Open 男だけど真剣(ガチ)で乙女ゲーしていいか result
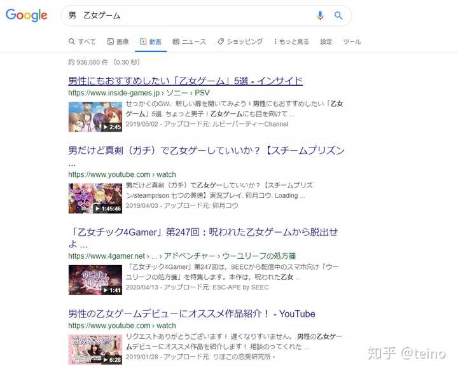The width and height of the screenshot is (458, 372). coord(206,156)
